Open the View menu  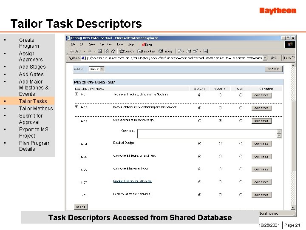pyautogui.click(x=92, y=44)
